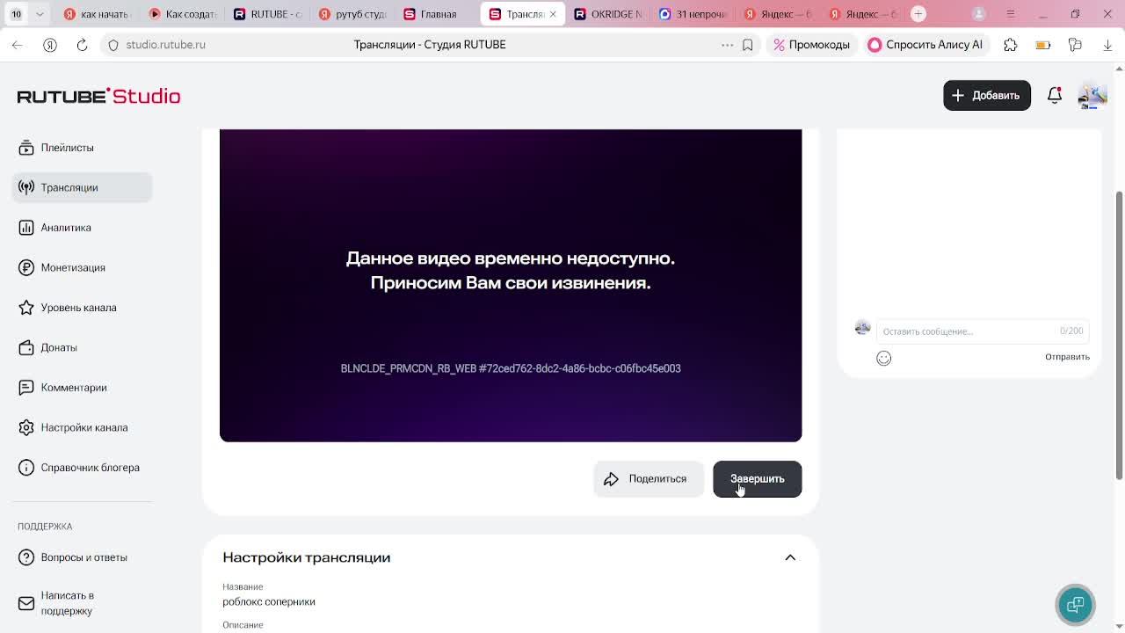The image size is (1125, 633).
Task: Open a new tab with the plus button
Action: pos(918,13)
